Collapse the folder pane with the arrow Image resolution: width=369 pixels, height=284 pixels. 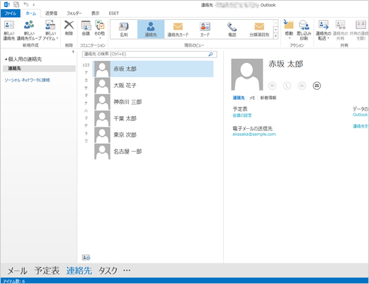click(73, 52)
